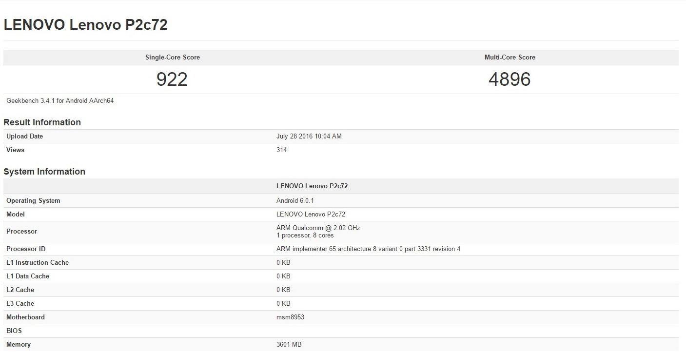Image resolution: width=686 pixels, height=353 pixels.
Task: Click the multi-core score value 4896
Action: [510, 79]
